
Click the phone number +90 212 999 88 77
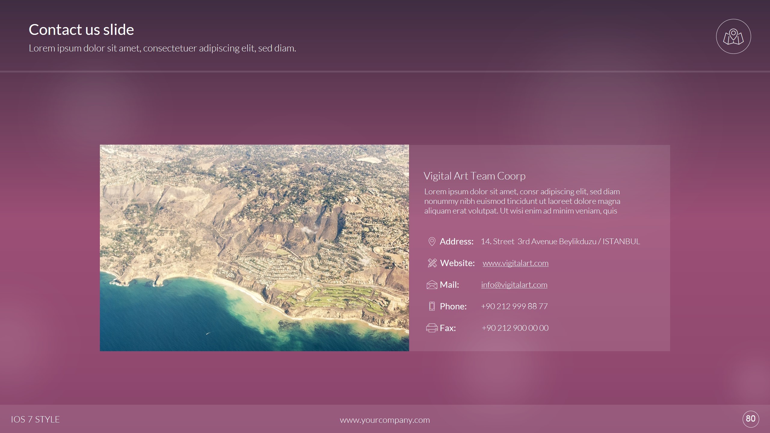coord(514,306)
